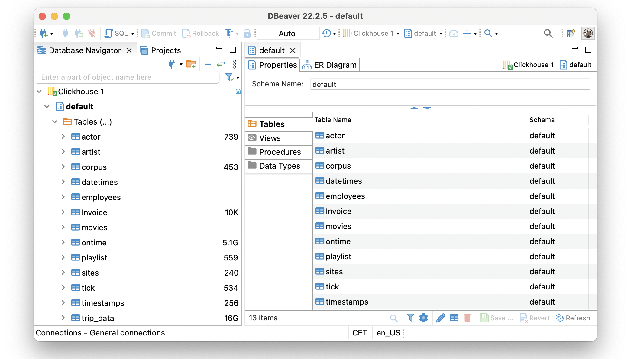Screen dimensions: 631x359
Task: Select the Procedures section tab
Action: (279, 152)
